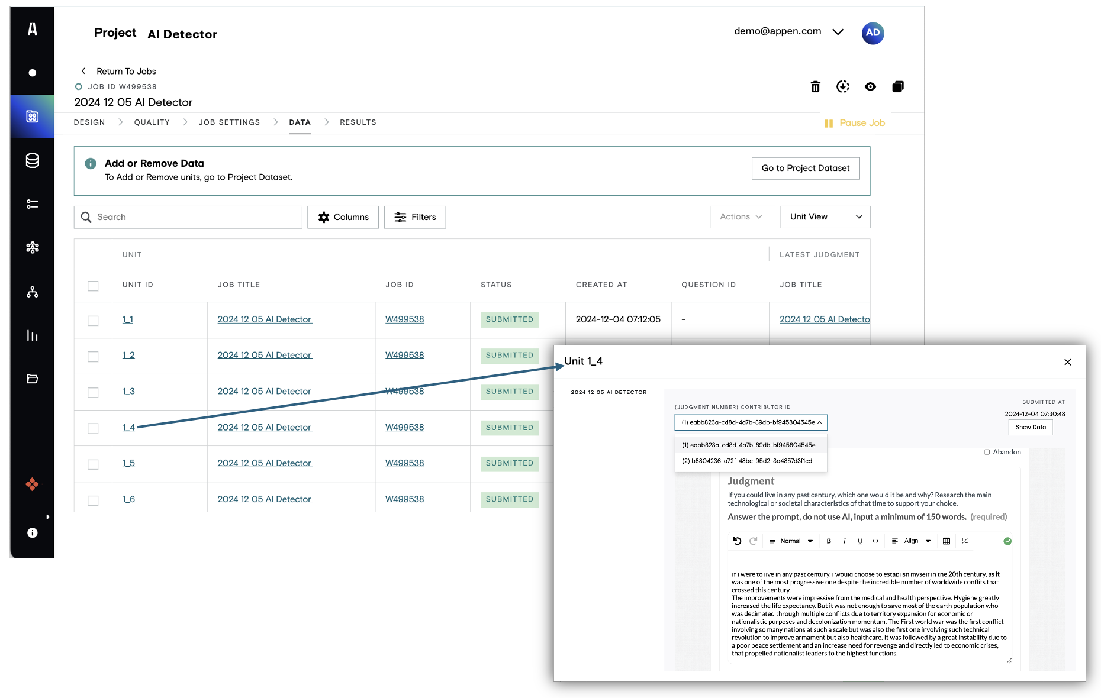Select all units with header checkbox
This screenshot has height=698, width=1101.
click(93, 286)
